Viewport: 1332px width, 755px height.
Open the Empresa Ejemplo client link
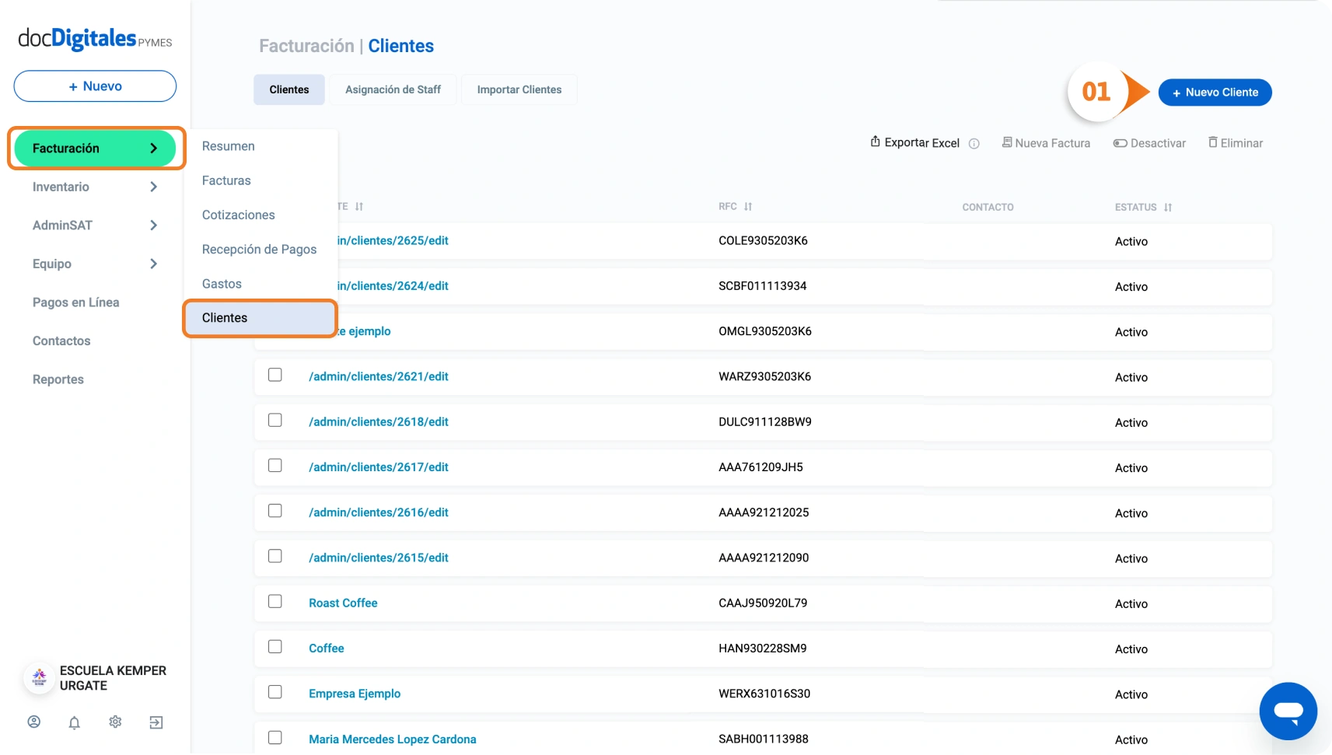click(355, 694)
